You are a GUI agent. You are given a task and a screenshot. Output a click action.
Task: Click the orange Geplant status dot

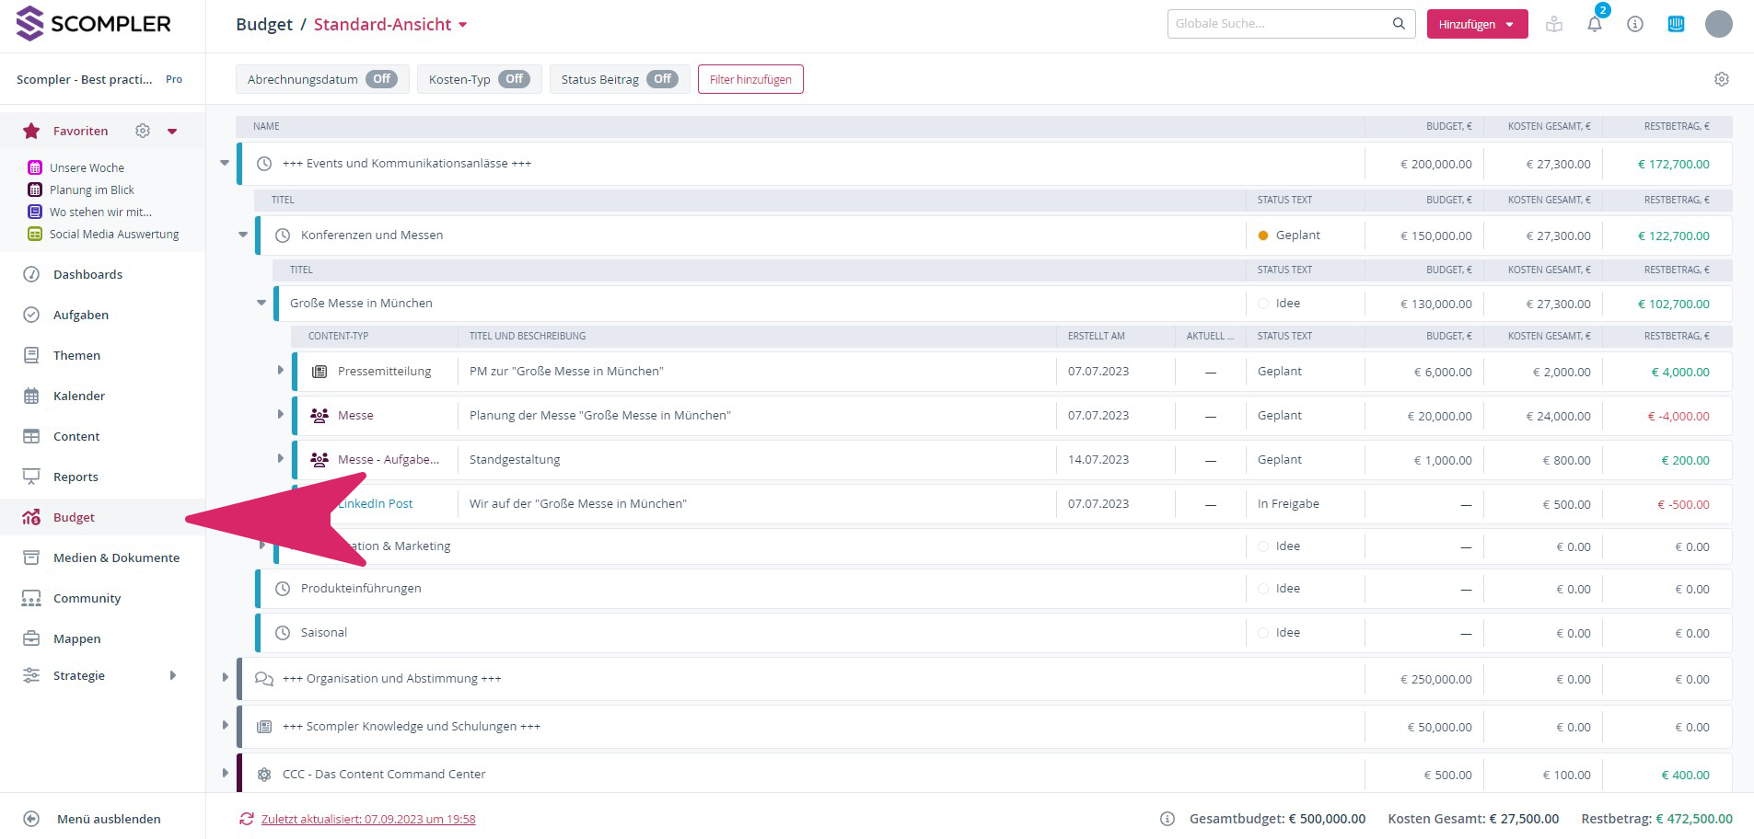[x=1263, y=236]
